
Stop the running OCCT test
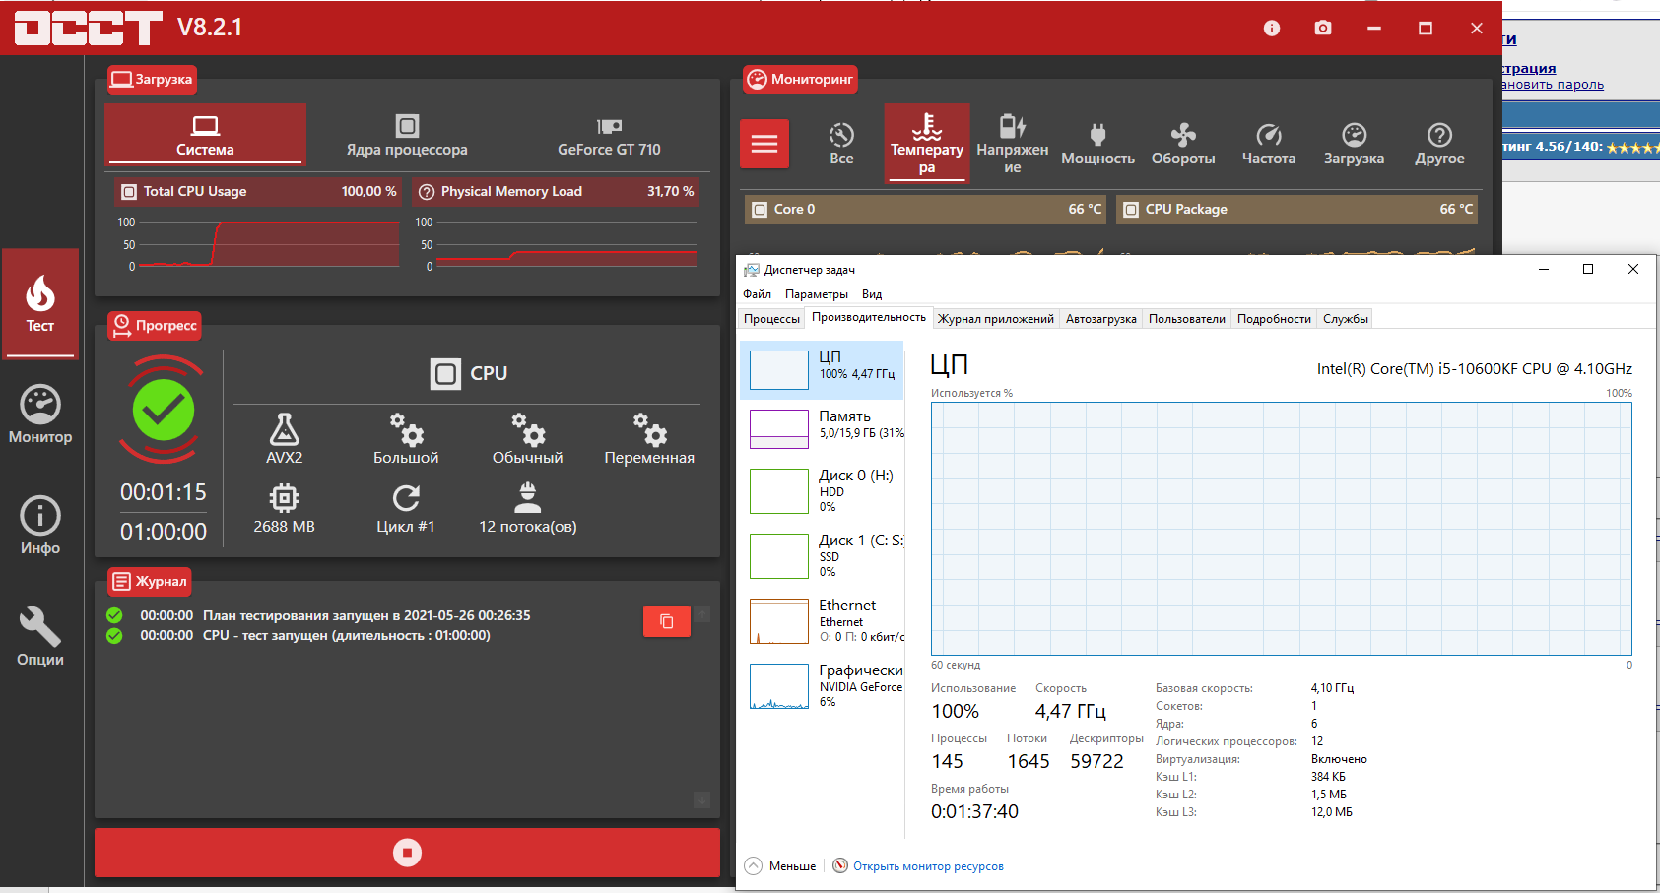coord(407,853)
